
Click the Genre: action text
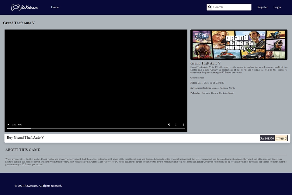point(197,78)
